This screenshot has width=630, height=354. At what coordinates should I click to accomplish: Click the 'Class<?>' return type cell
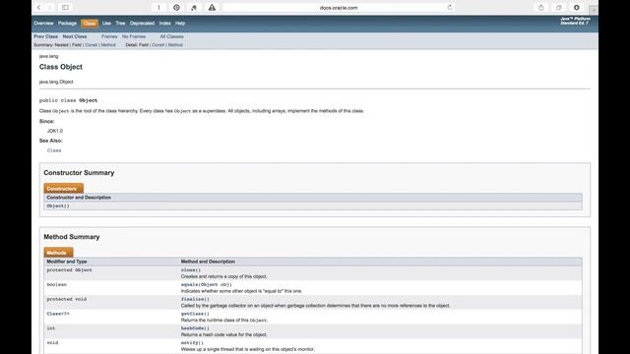58,314
